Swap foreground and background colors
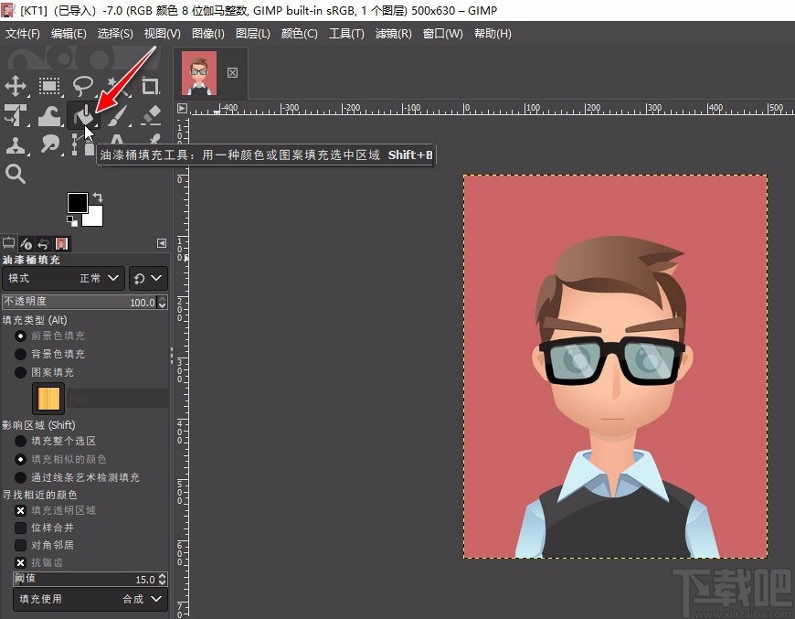795x619 pixels. [98, 197]
